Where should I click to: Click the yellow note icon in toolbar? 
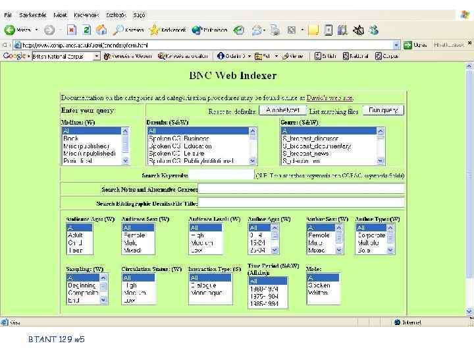click(x=313, y=30)
